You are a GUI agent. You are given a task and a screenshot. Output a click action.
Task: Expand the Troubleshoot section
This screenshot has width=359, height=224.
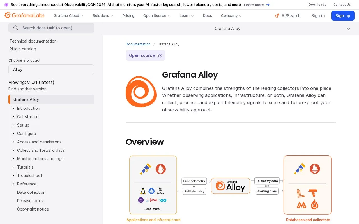coord(13,176)
